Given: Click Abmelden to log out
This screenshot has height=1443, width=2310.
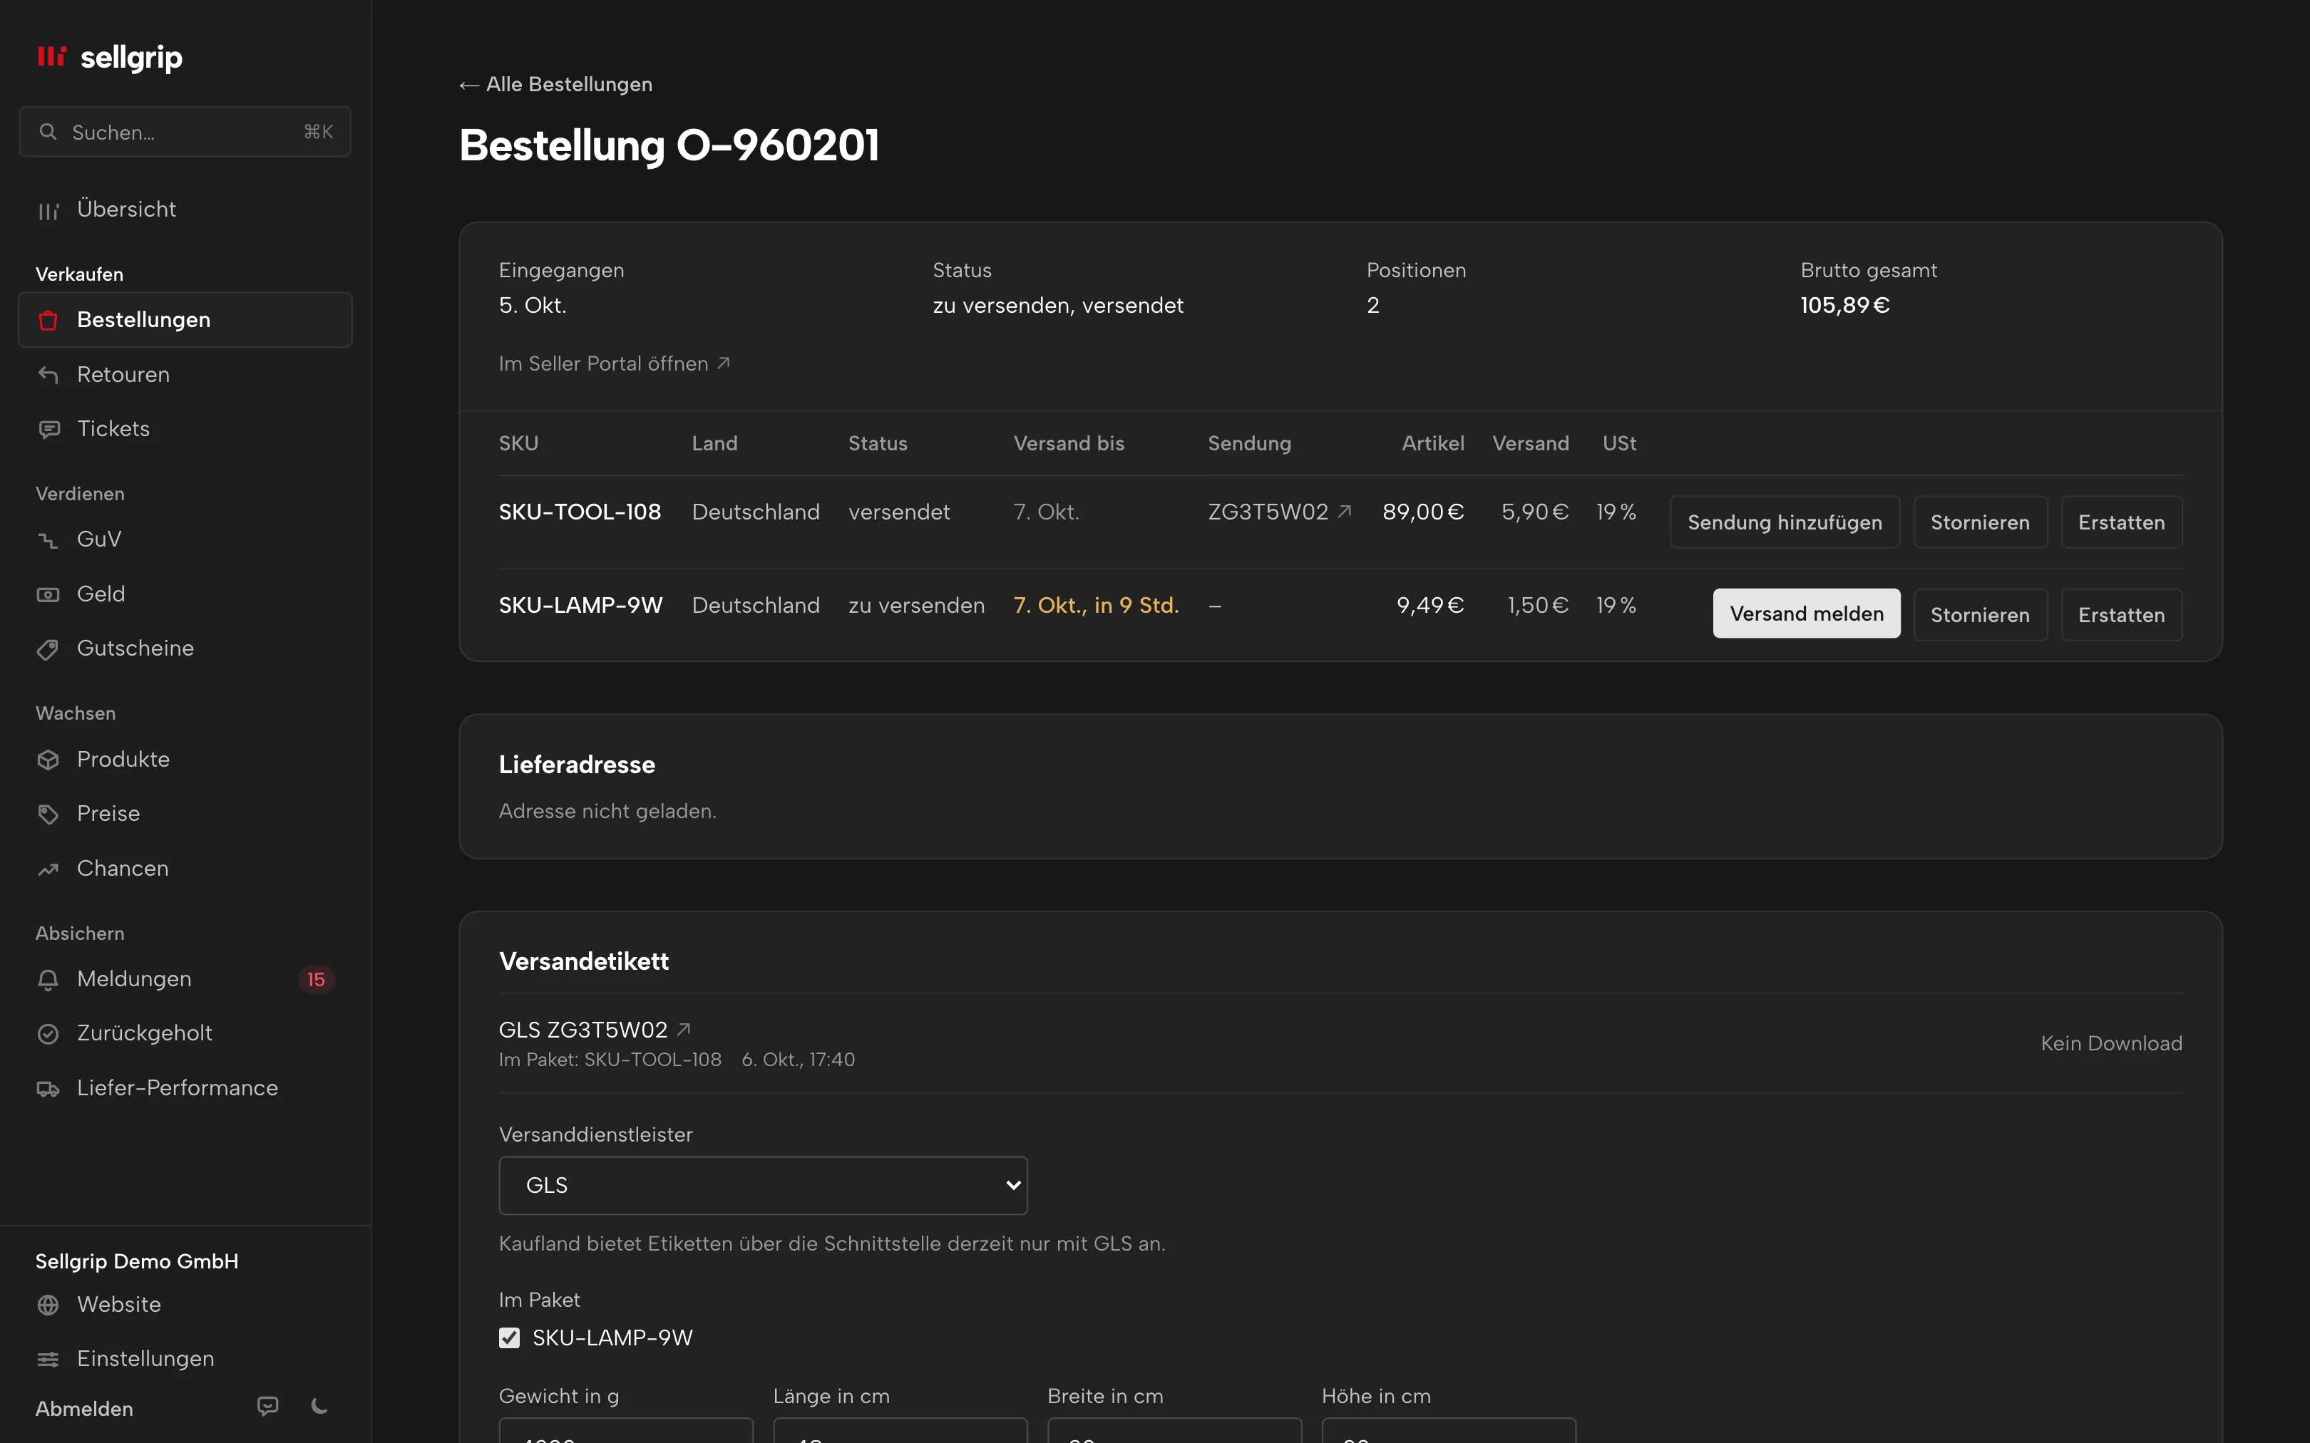Looking at the screenshot, I should coord(84,1409).
